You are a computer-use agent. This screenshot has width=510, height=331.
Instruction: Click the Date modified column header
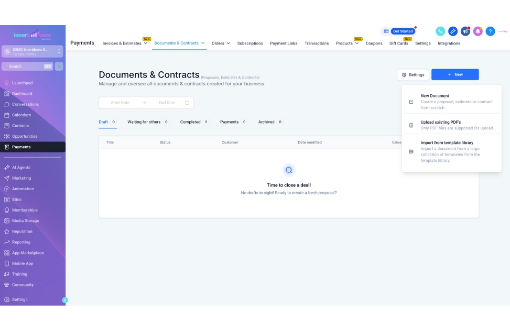click(x=310, y=142)
